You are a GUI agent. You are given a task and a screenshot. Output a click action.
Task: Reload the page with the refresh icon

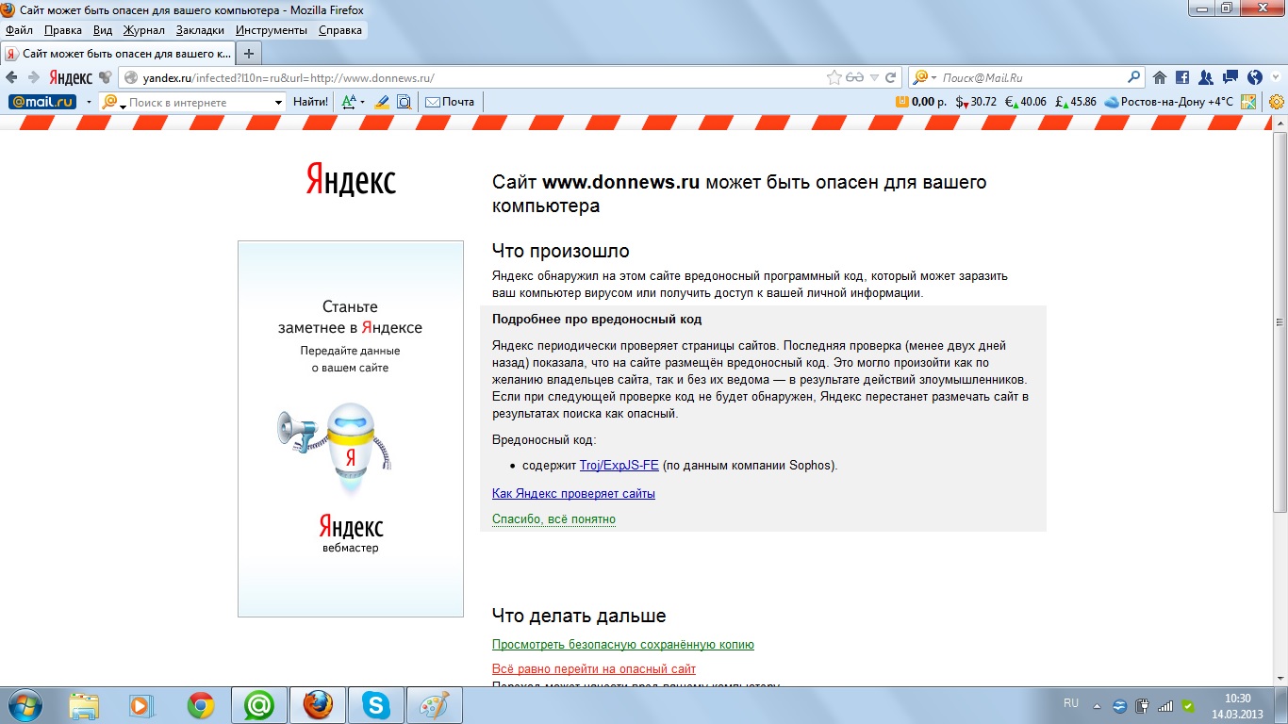(x=891, y=78)
